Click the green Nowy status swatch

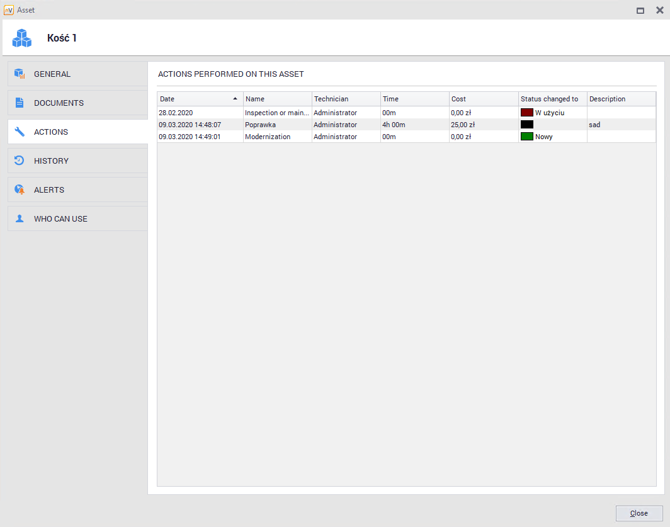tap(526, 137)
